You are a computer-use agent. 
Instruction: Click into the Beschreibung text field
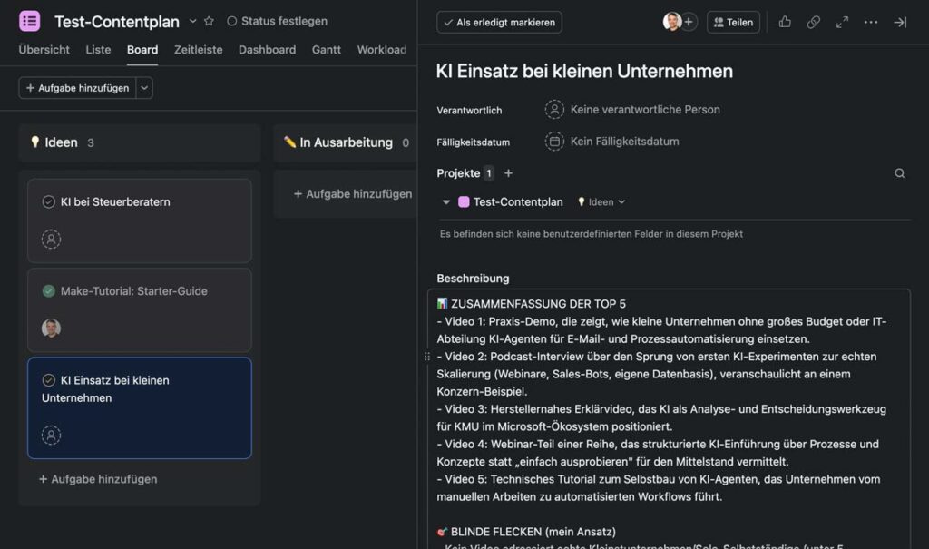669,419
